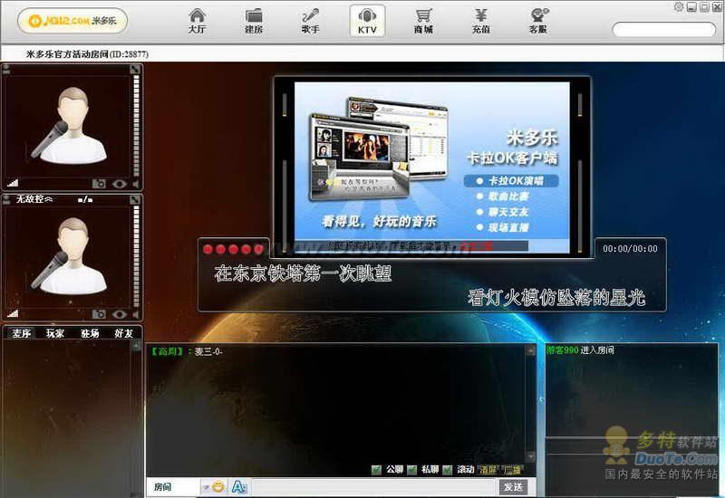
Task: Pop out the 无敌控 video panel via corner icon
Action: pos(134,199)
